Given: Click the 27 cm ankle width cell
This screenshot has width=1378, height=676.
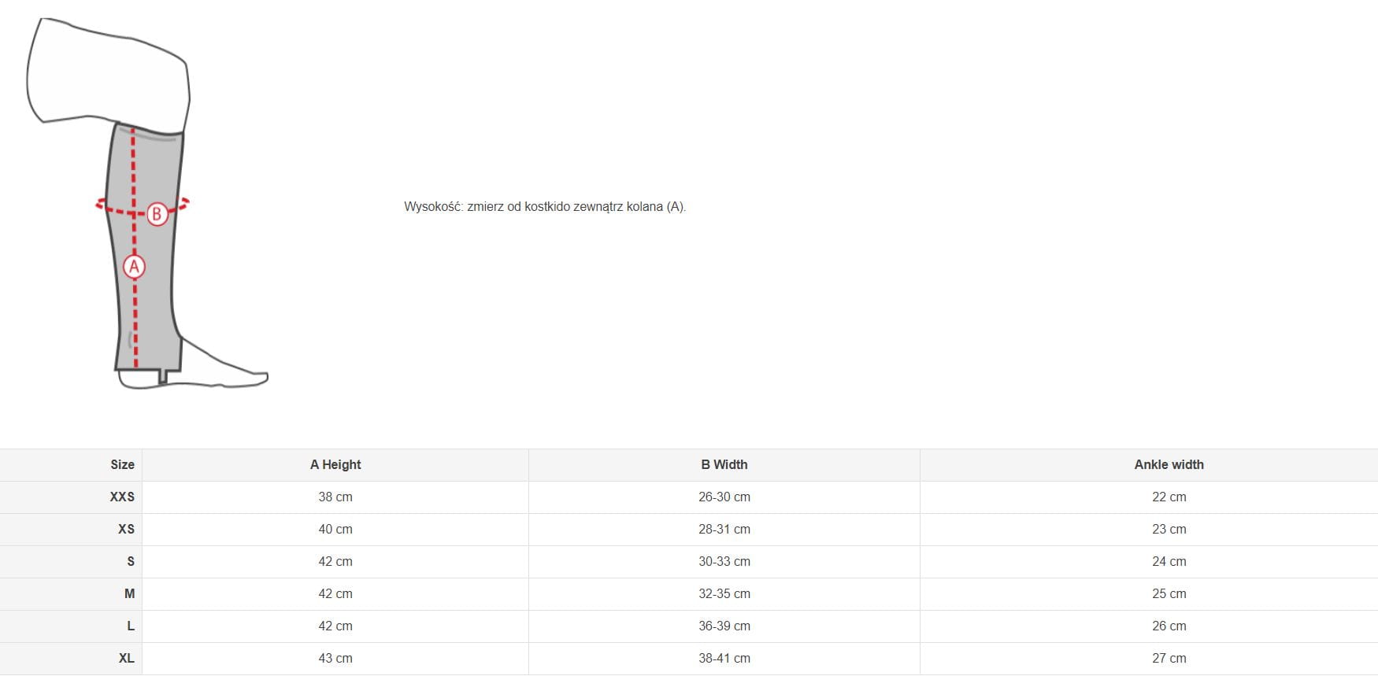Looking at the screenshot, I should pyautogui.click(x=1169, y=659).
